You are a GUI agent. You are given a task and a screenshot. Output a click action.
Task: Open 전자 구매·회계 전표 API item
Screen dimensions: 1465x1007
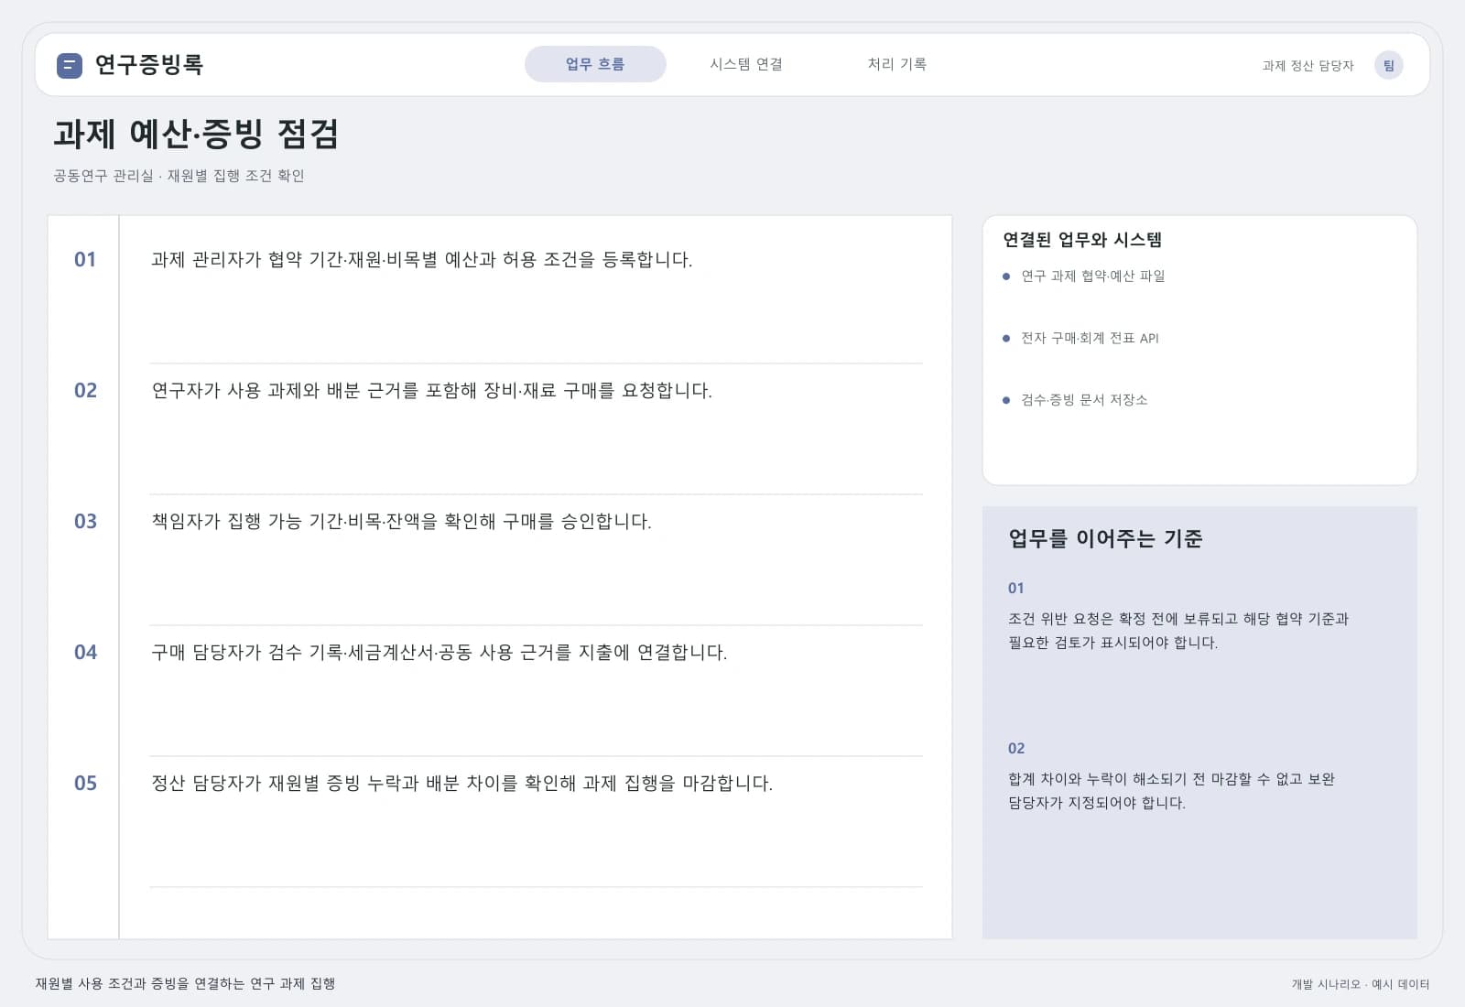(x=1090, y=338)
